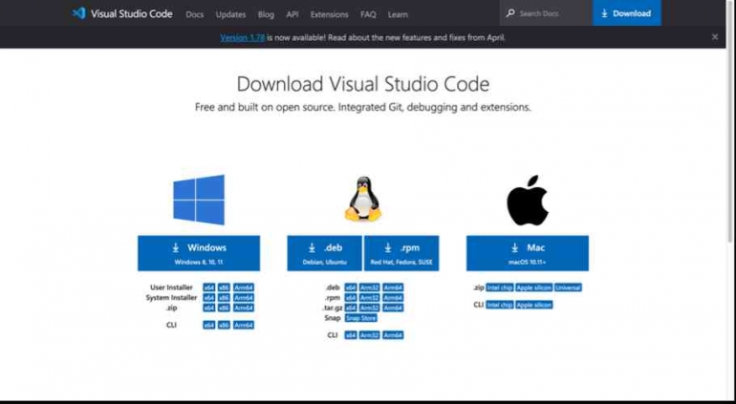The image size is (736, 404).
Task: Click the Windows logo icon
Action: click(x=199, y=200)
